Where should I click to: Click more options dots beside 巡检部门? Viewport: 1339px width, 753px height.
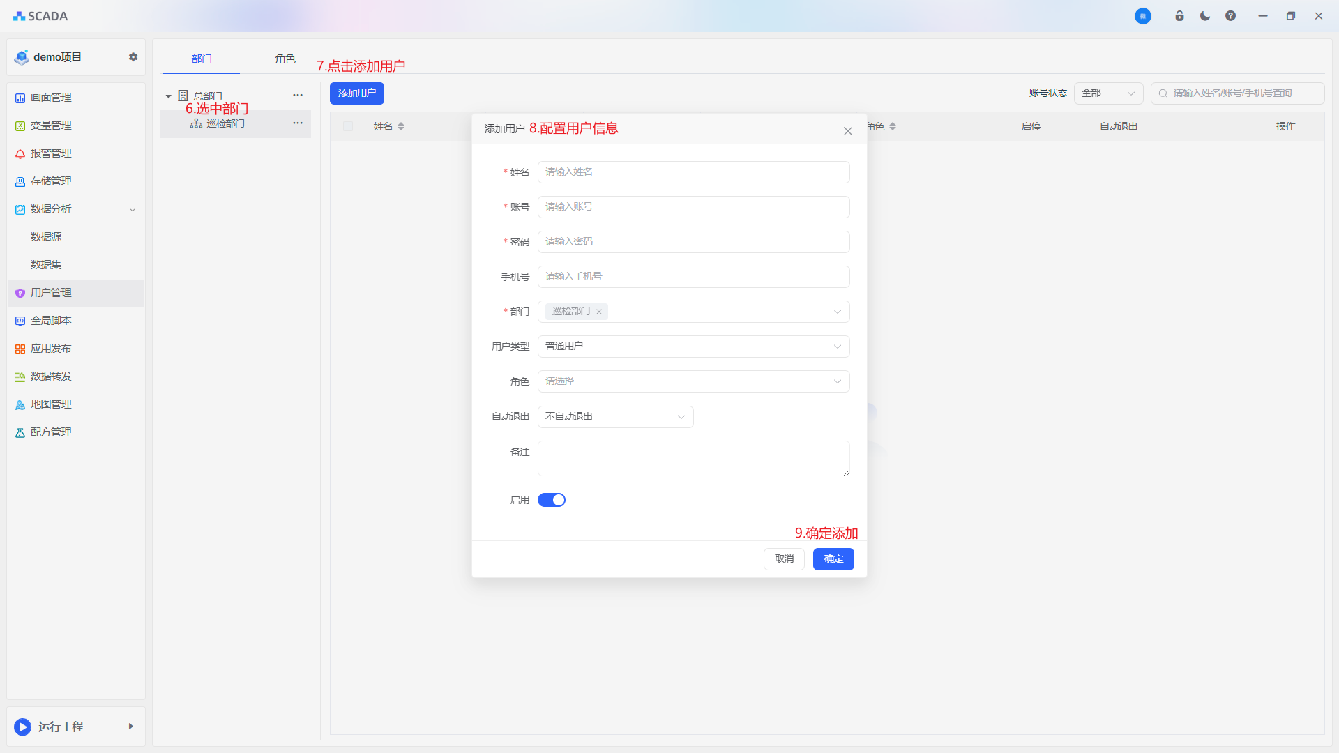(x=298, y=123)
